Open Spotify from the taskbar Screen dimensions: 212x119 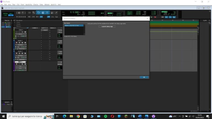[x=106, y=116]
